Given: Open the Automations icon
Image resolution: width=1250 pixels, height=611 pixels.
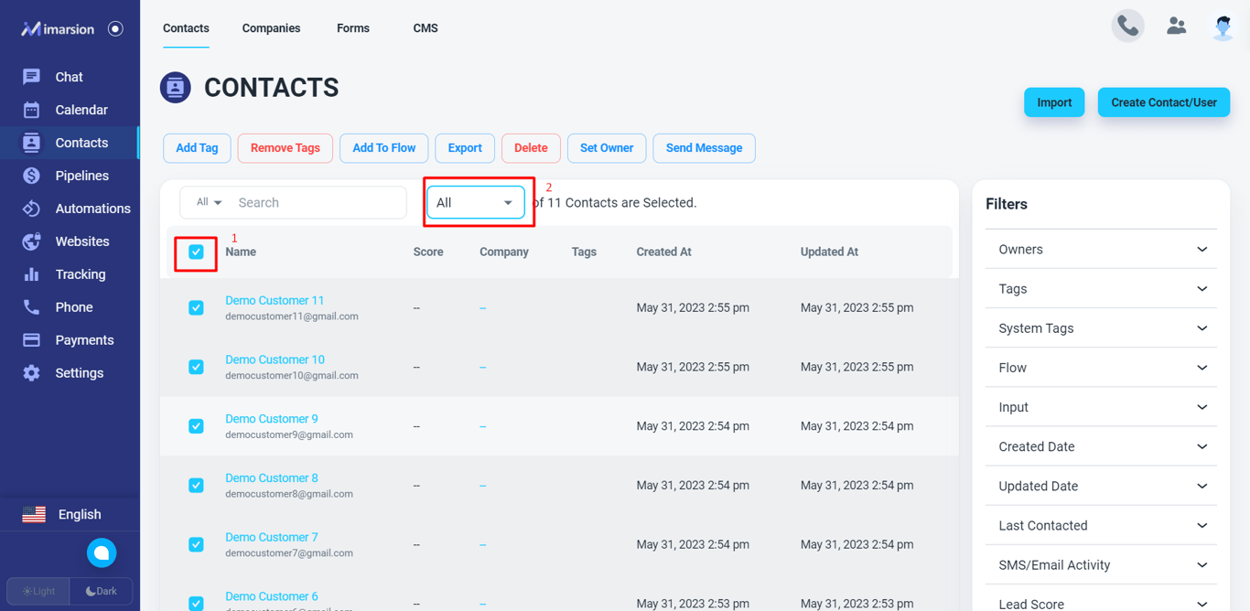Looking at the screenshot, I should (31, 209).
